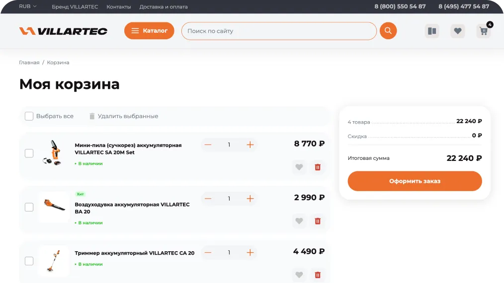
Task: Decrease quantity of Воздуходувка BA 20
Action: point(208,199)
